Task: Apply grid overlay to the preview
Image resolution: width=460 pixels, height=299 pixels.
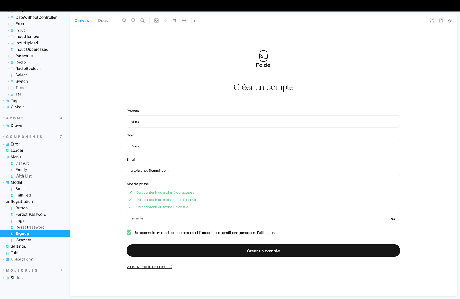Action: (166, 20)
